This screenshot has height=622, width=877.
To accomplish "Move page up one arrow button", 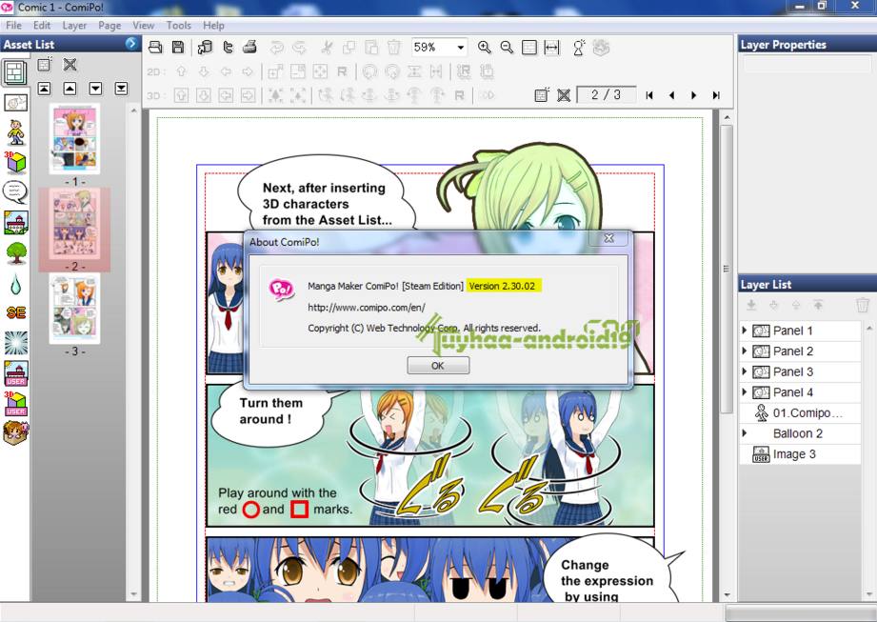I will click(x=70, y=89).
